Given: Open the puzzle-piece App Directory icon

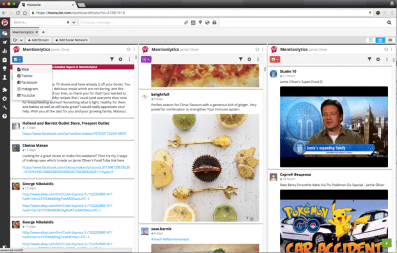Looking at the screenshot, I should tap(4, 89).
